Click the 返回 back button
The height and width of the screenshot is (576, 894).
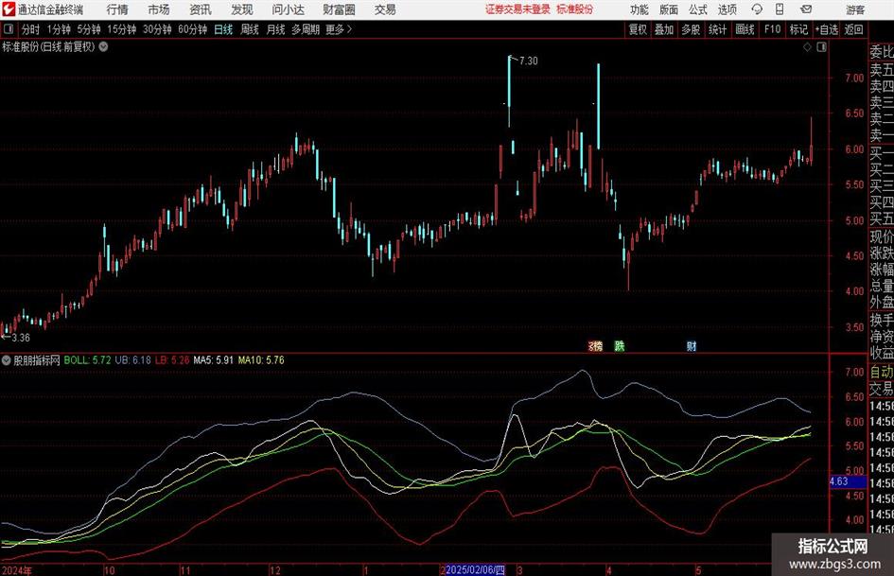pos(853,29)
